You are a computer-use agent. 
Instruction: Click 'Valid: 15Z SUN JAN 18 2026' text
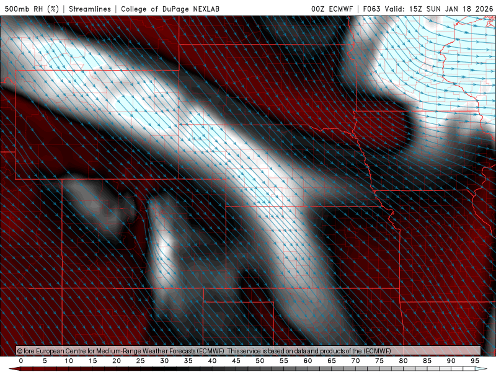coord(439,9)
